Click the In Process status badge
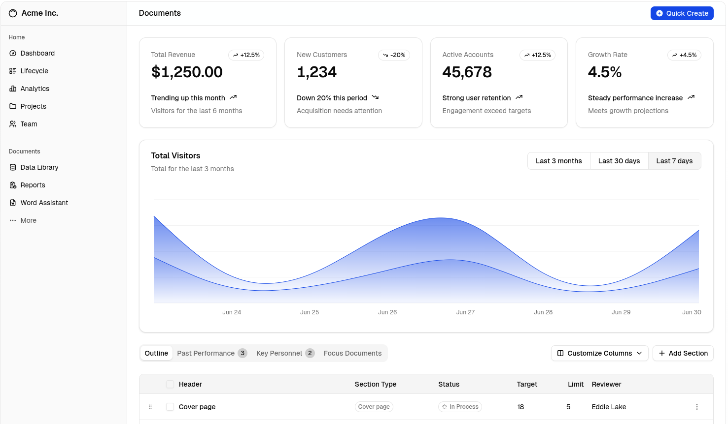 point(460,407)
